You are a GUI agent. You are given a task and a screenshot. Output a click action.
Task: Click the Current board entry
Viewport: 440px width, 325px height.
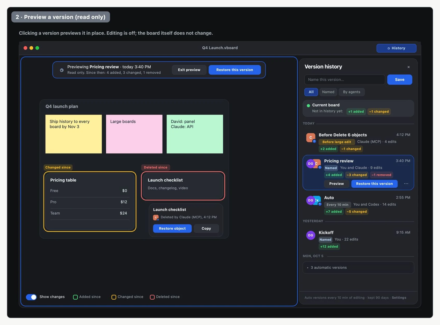(358, 108)
